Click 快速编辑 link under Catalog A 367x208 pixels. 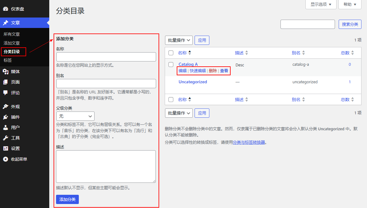198,70
